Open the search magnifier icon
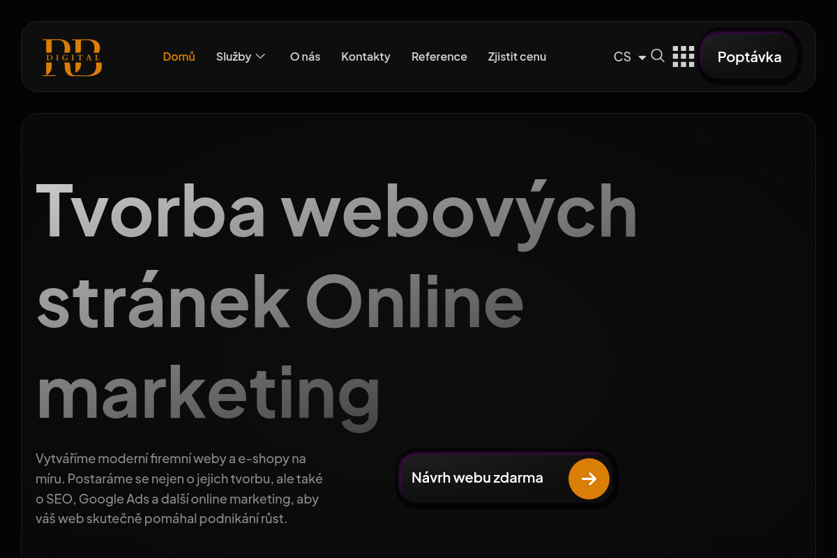The image size is (837, 558). tap(658, 56)
